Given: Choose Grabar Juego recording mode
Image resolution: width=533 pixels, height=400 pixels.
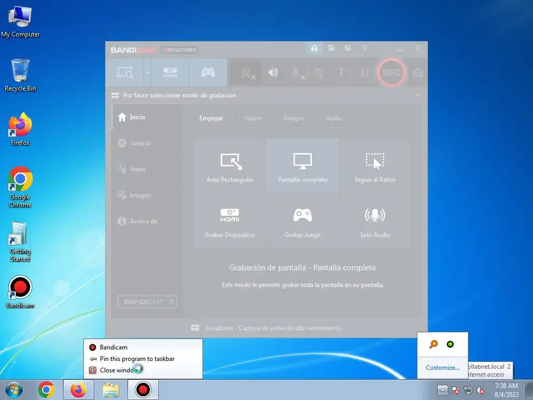Looking at the screenshot, I should (x=302, y=221).
